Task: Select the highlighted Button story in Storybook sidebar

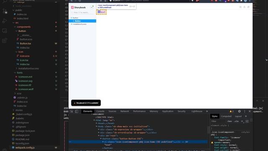Action: click(82, 21)
